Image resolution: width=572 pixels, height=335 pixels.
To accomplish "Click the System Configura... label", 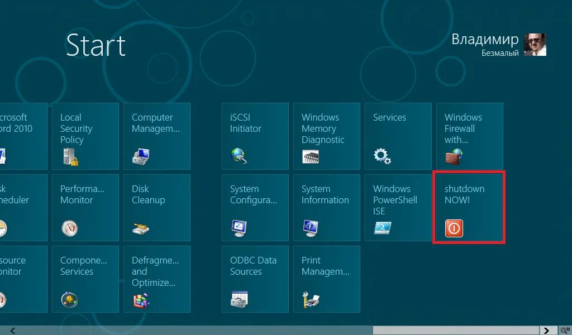I will (254, 194).
